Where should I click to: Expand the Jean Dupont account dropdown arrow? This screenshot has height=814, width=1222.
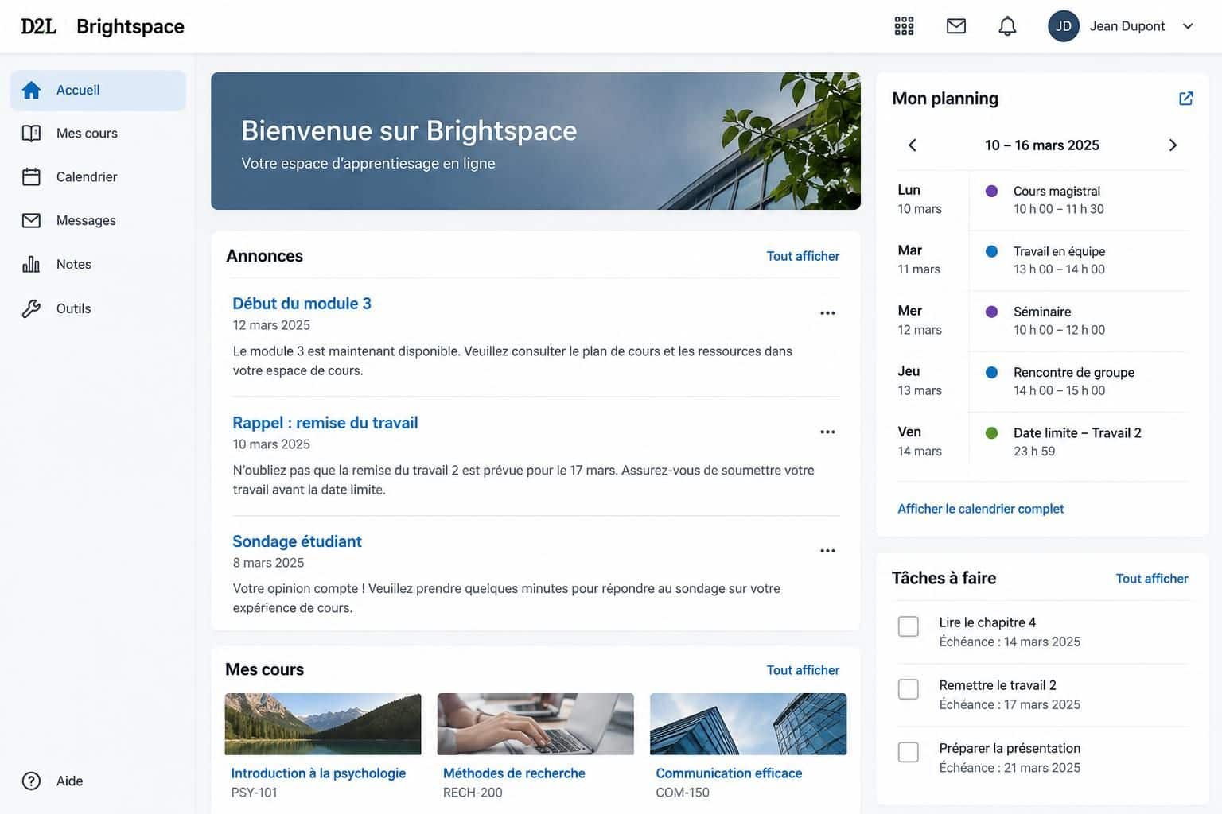[1188, 26]
